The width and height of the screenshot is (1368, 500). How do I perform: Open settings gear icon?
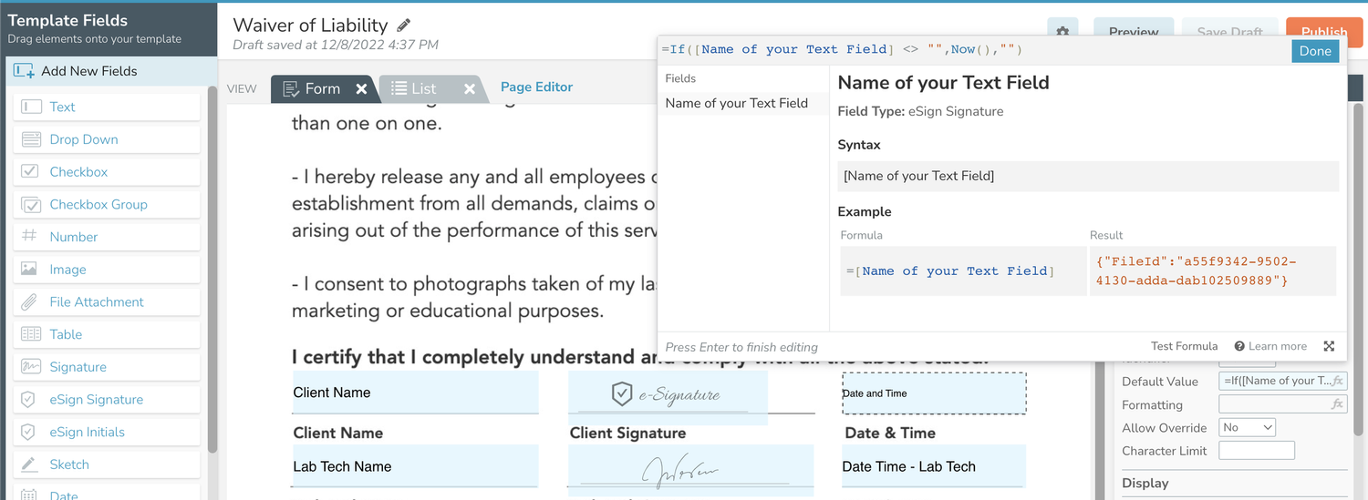1062,32
